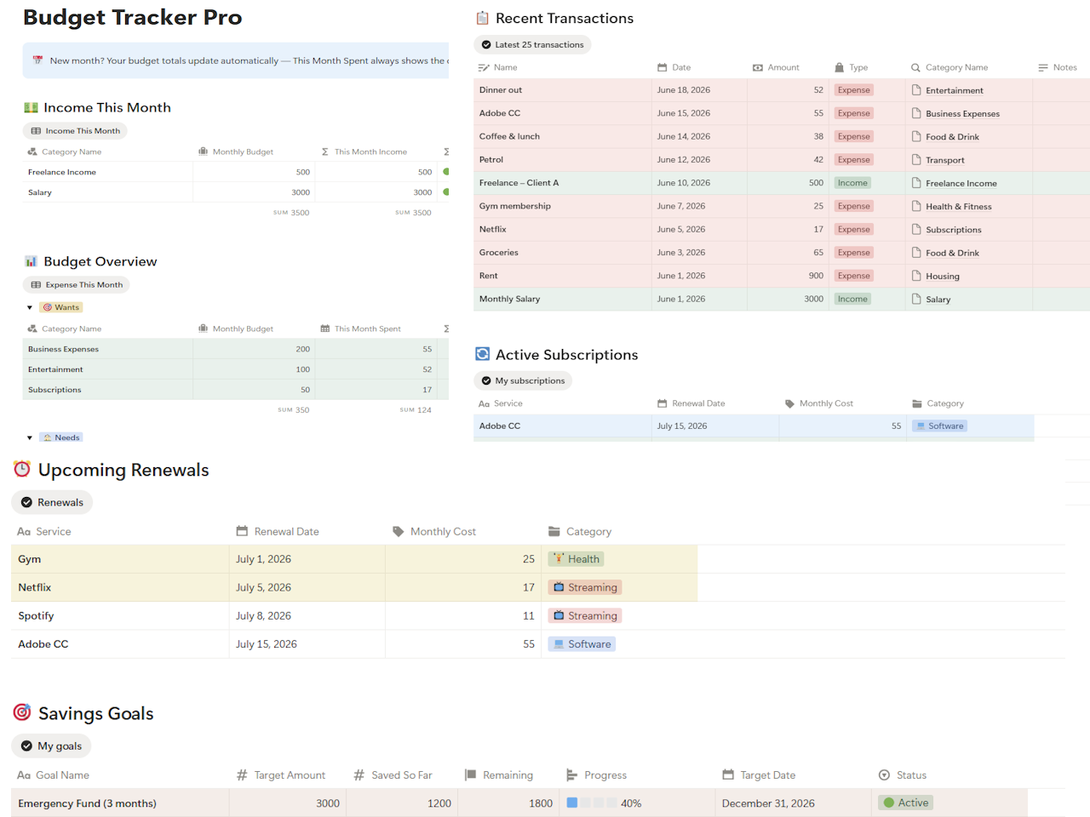Open page icon for Subscriptions category
Image resolution: width=1090 pixels, height=817 pixels.
pyautogui.click(x=916, y=230)
